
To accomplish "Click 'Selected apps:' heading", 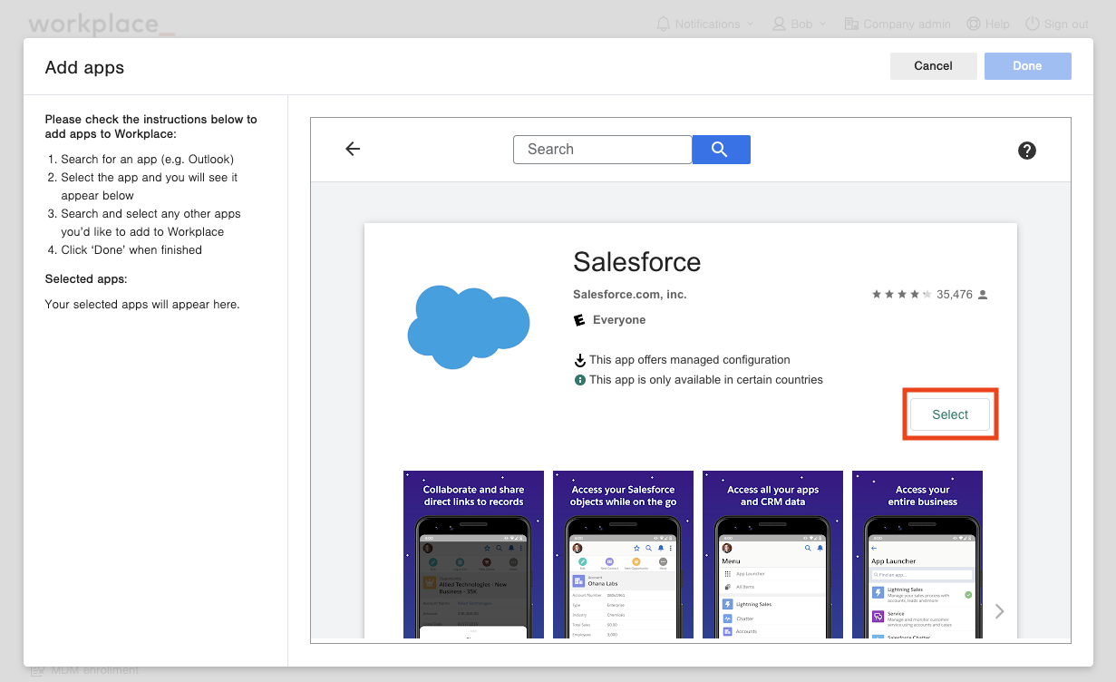I will [x=86, y=278].
